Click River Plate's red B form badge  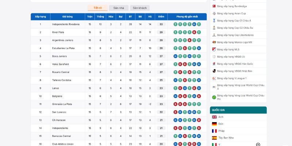coord(194,32)
